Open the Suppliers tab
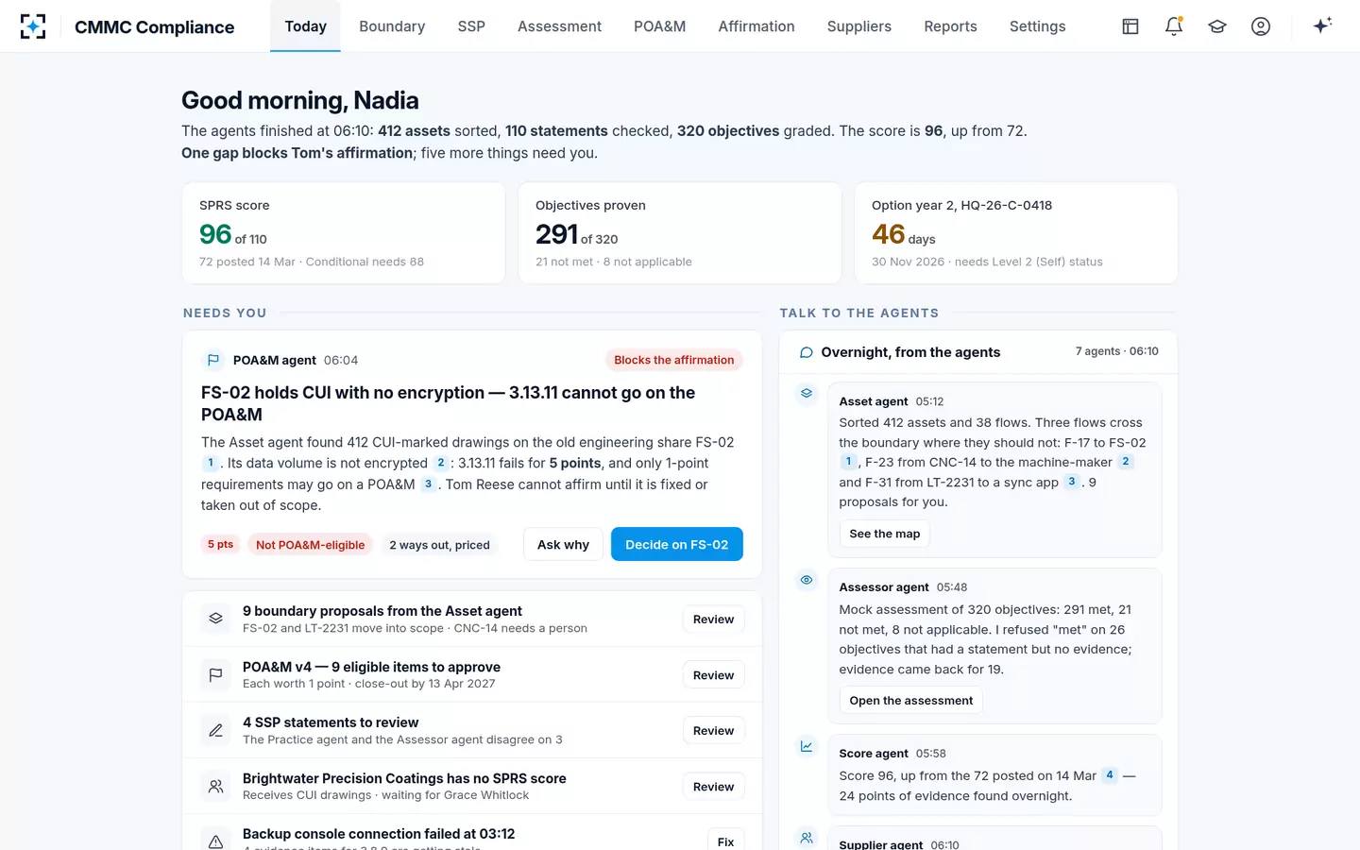 859,26
